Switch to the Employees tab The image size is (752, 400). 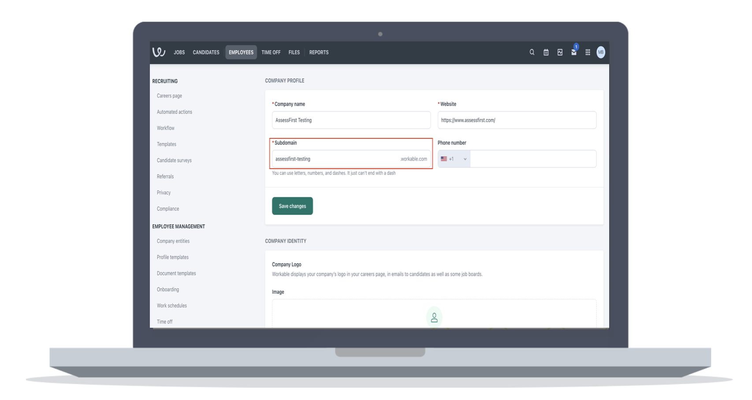[241, 52]
